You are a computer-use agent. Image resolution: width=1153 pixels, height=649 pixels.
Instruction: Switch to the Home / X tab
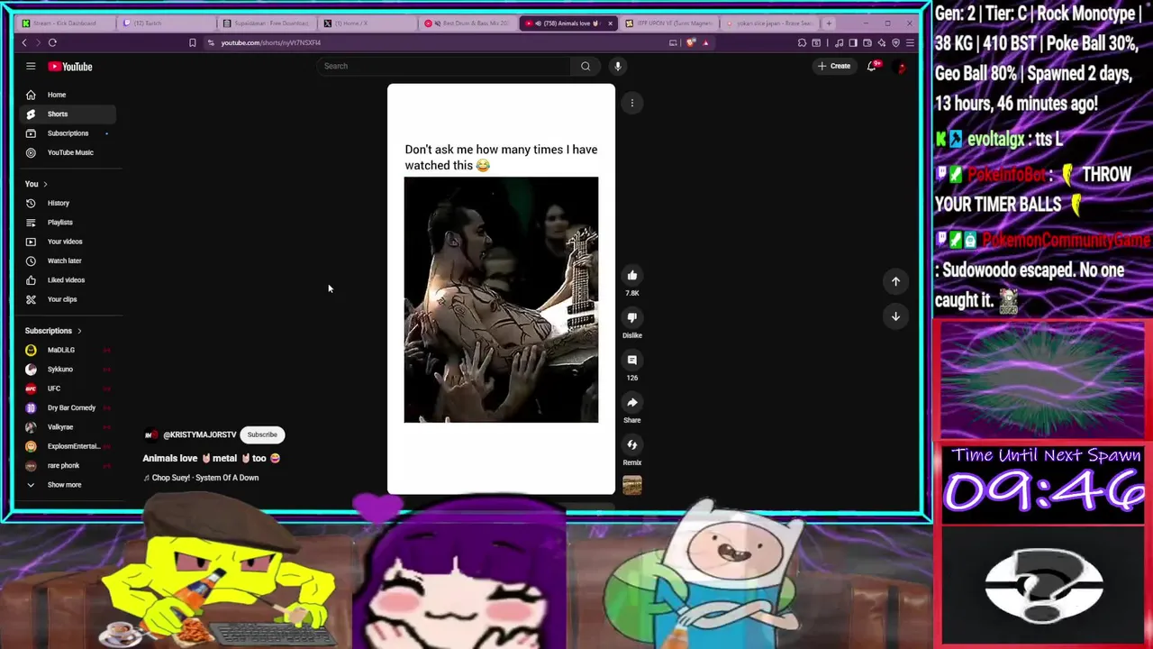coord(367,23)
